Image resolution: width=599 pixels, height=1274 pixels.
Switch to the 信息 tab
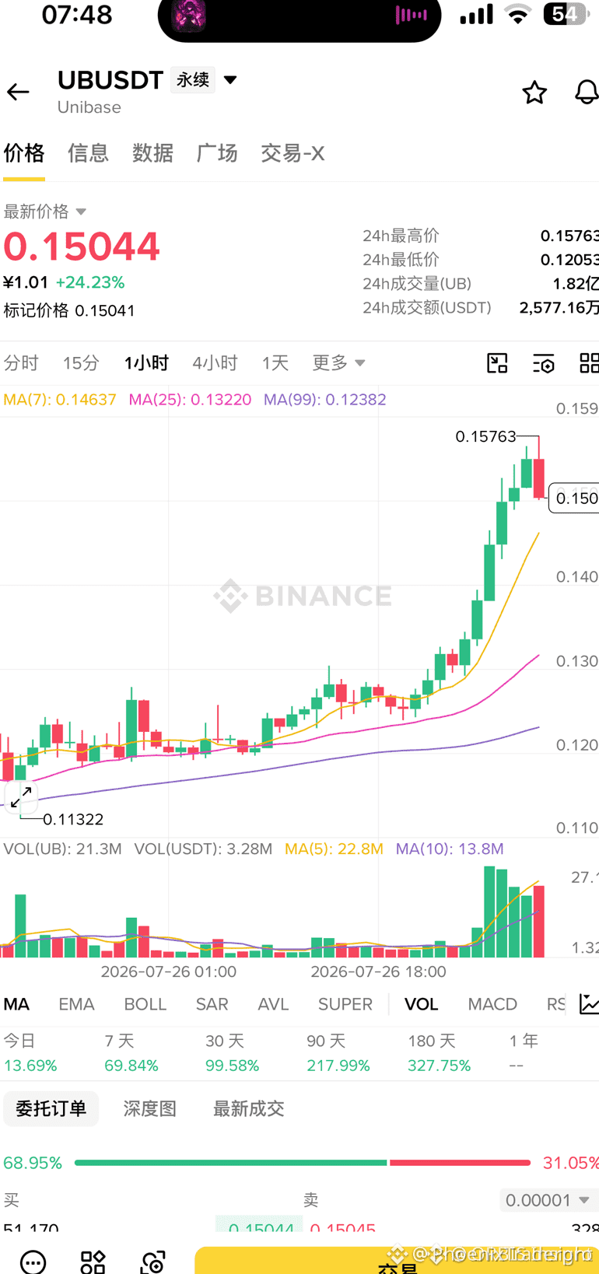pos(88,153)
